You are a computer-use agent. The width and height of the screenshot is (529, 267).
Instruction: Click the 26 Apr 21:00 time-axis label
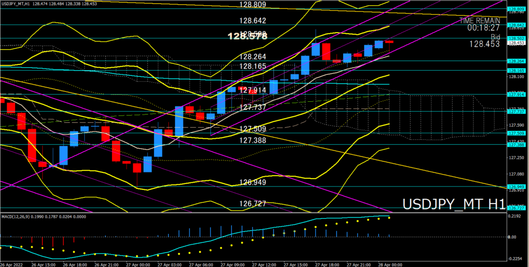click(x=105, y=264)
